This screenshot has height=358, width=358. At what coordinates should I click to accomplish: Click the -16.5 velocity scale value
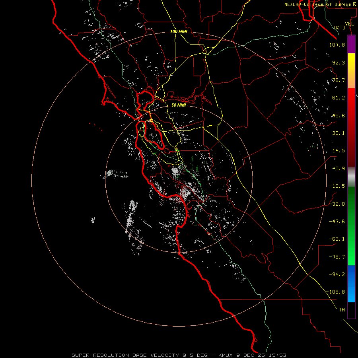click(x=337, y=186)
